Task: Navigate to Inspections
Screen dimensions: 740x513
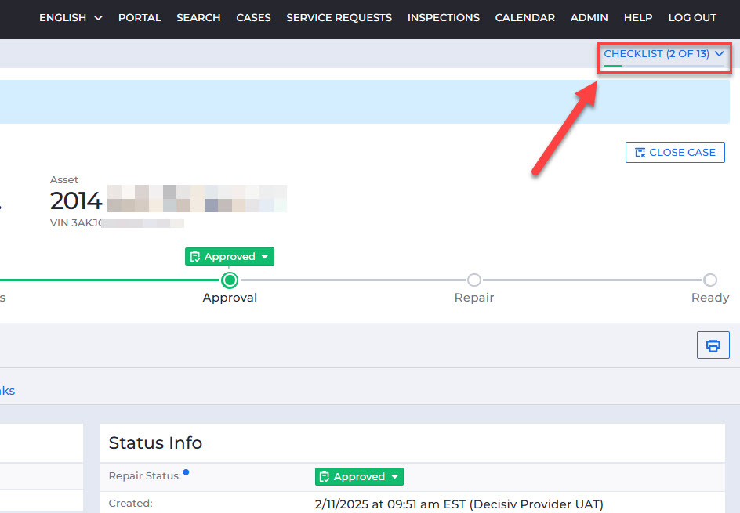Action: coord(443,17)
